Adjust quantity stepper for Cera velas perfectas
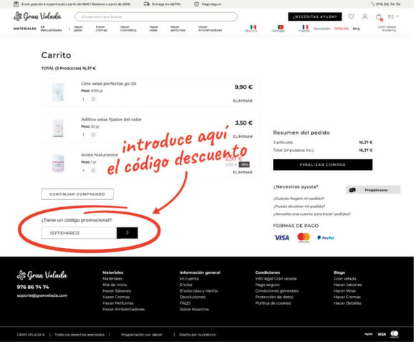 point(93,99)
